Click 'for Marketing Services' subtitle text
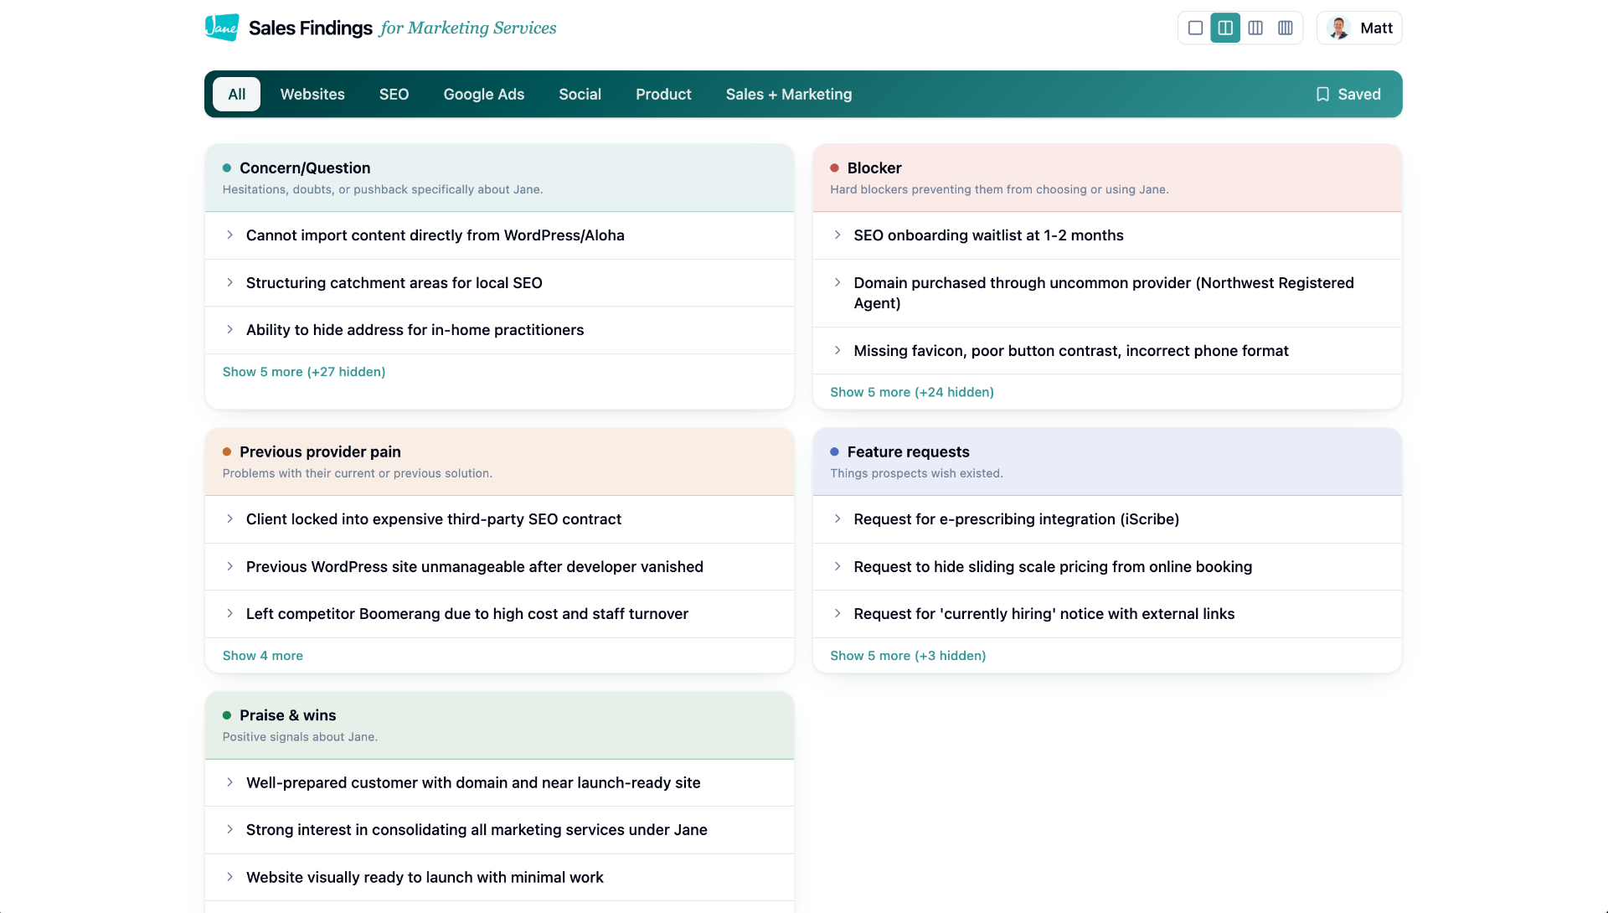The height and width of the screenshot is (913, 1608). tap(468, 28)
